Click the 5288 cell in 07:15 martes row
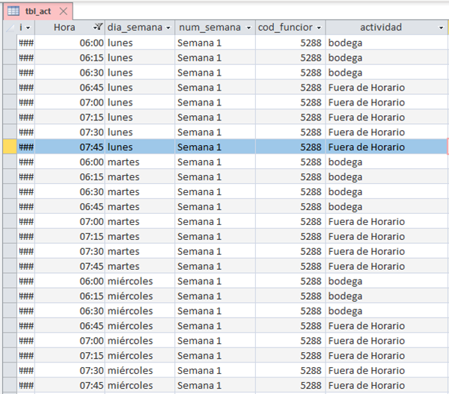This screenshot has width=449, height=394. (290, 237)
